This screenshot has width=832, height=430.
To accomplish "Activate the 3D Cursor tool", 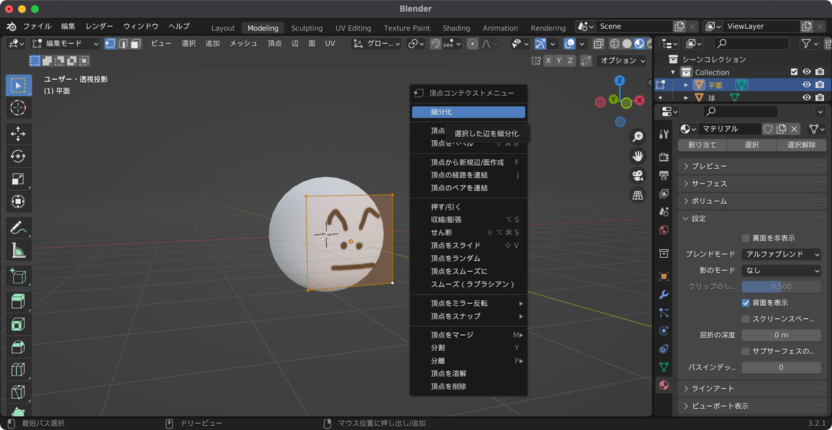I will [19, 108].
